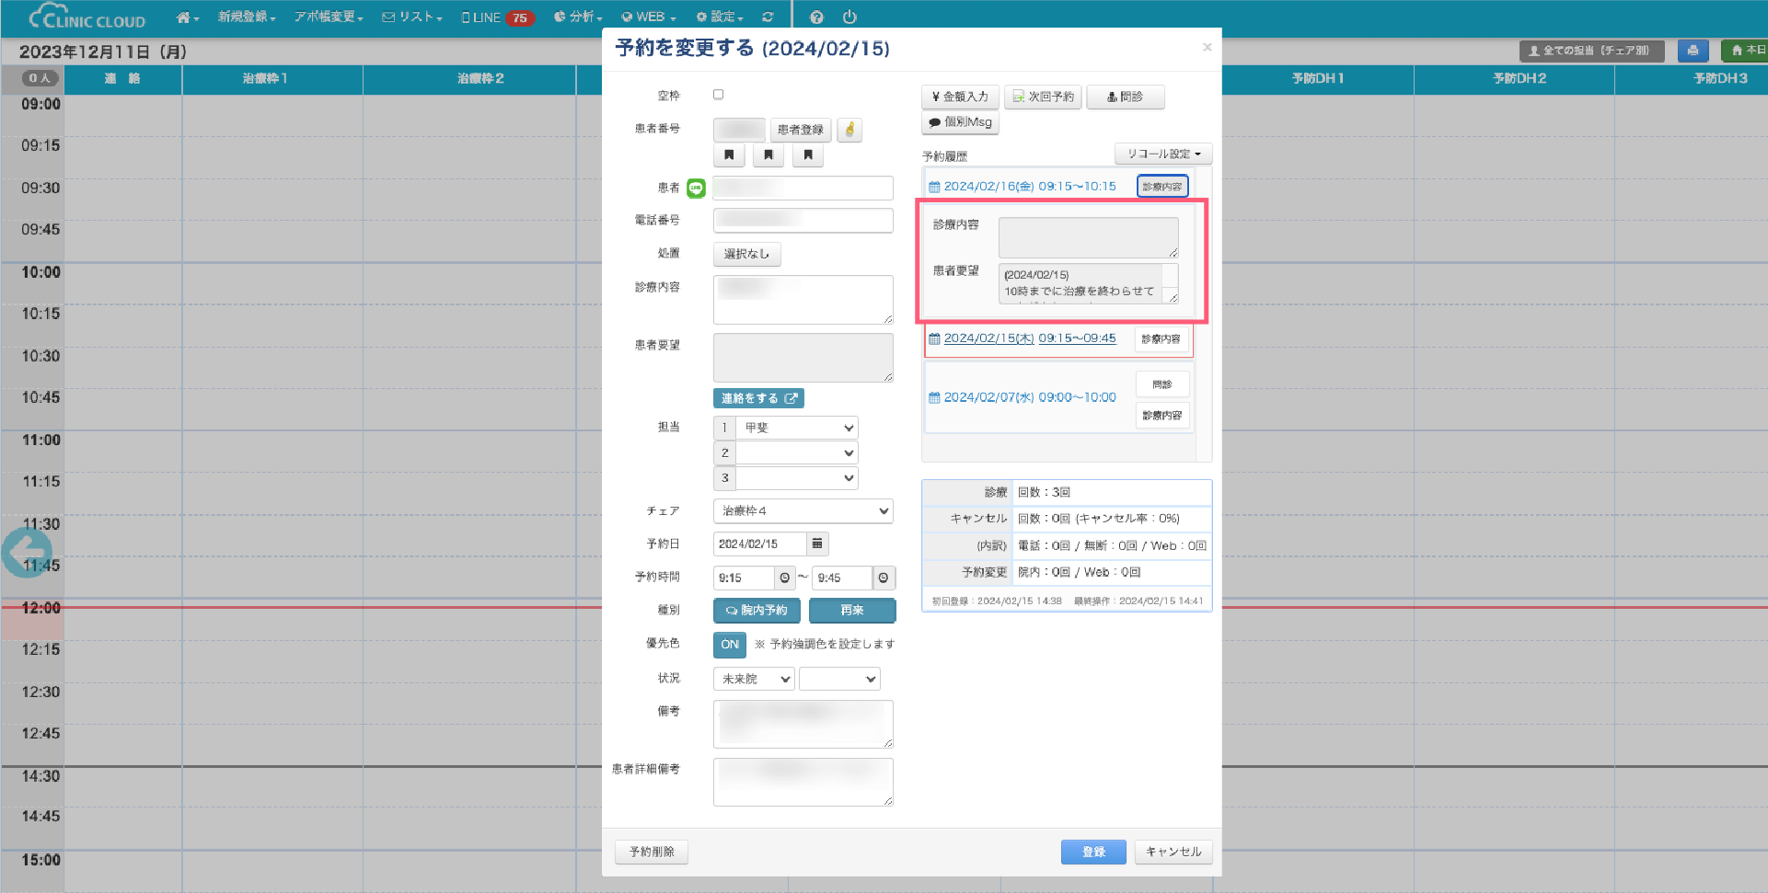This screenshot has width=1768, height=893.
Task: Click the printer icon button
Action: pyautogui.click(x=1693, y=52)
